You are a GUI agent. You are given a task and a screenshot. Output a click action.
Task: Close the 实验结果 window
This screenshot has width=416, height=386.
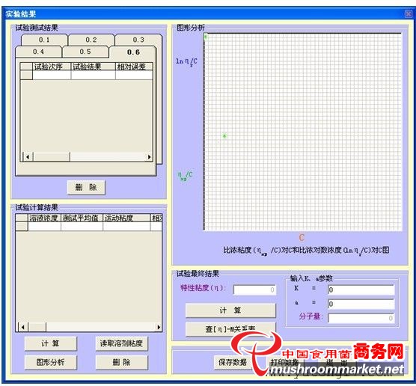(x=408, y=13)
